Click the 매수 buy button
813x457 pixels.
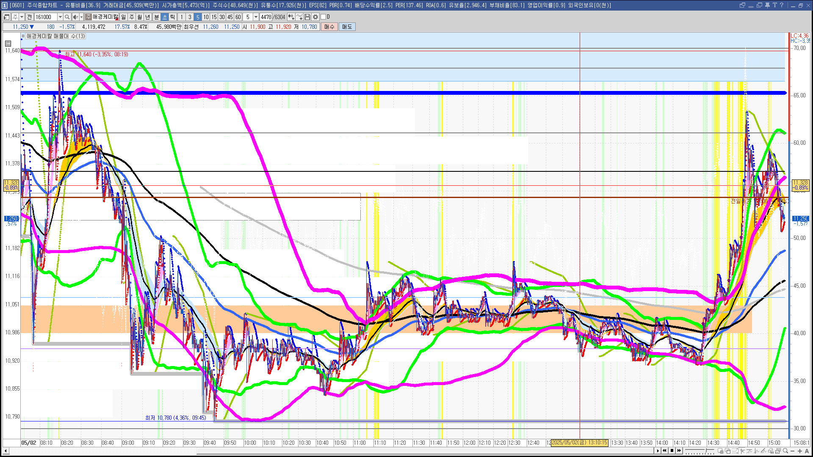329,27
